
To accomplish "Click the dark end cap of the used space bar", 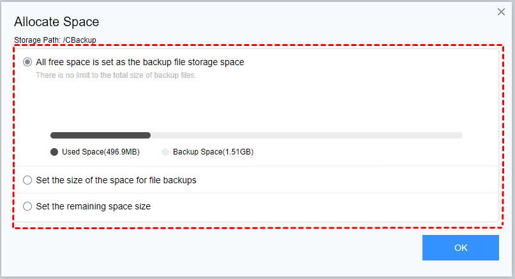I will point(148,135).
